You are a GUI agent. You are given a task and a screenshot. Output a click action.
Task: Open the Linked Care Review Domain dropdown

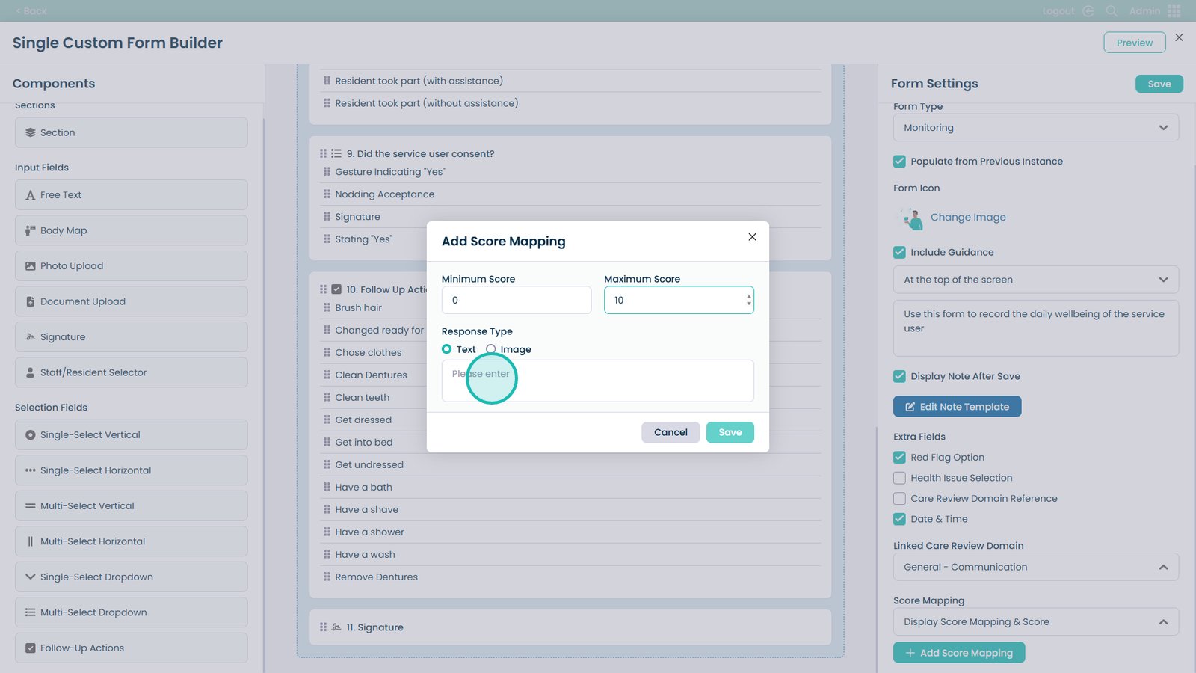coord(1036,567)
